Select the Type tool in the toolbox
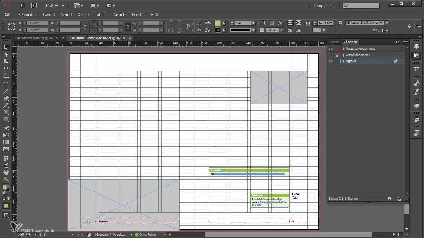Viewport: 424px width, 238px height. coord(6,84)
